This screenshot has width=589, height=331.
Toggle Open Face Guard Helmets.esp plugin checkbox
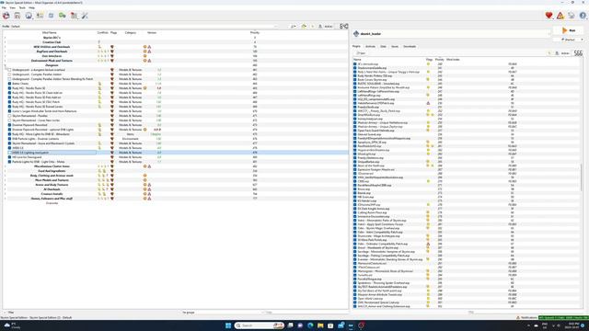[x=355, y=131]
